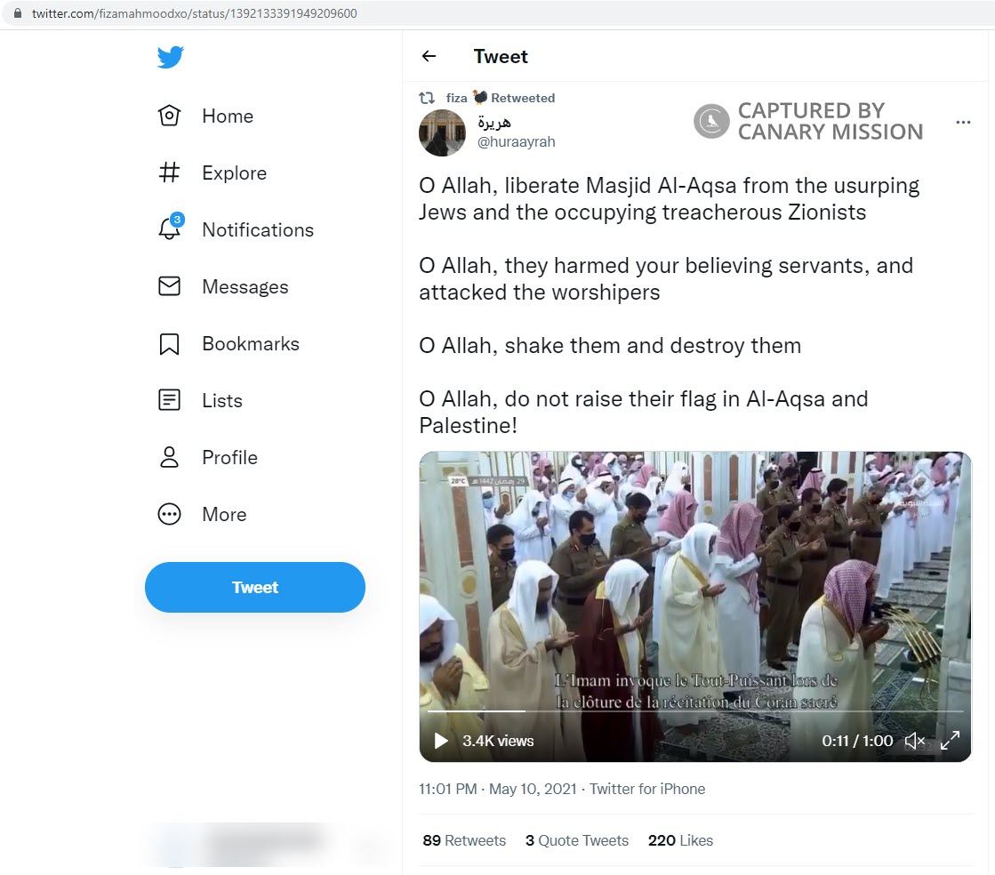Check Notifications with 3 alerts

(x=257, y=229)
